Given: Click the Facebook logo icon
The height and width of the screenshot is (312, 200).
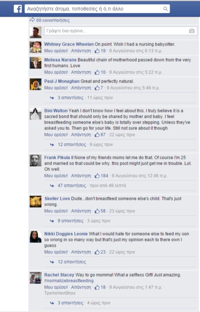Looking at the screenshot, I should click(18, 9).
